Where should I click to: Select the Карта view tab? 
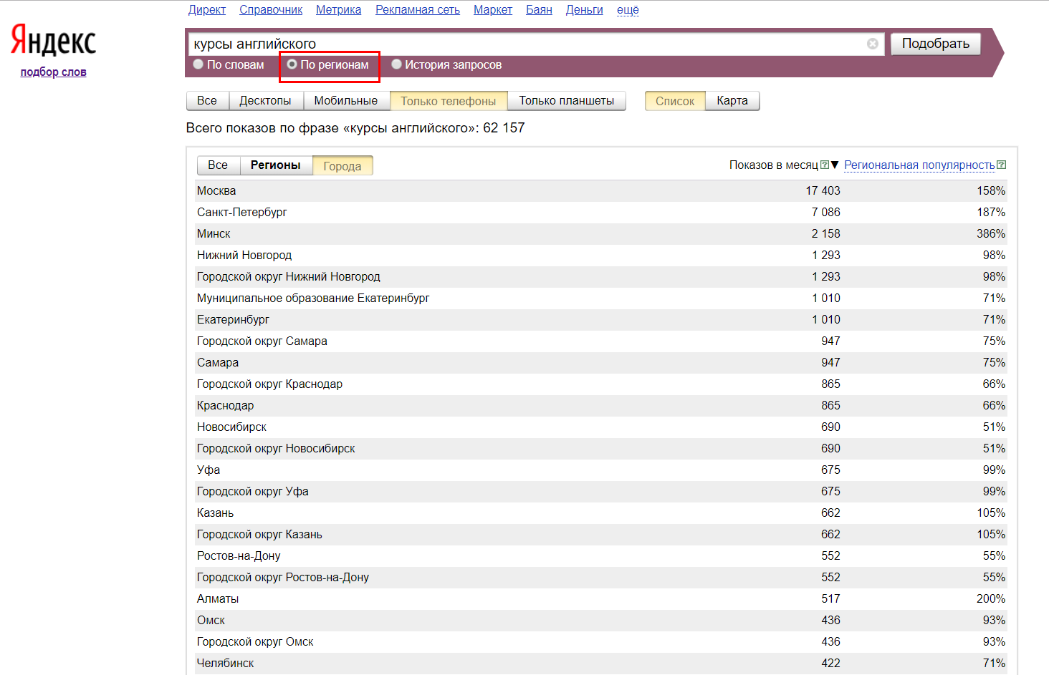pos(732,101)
